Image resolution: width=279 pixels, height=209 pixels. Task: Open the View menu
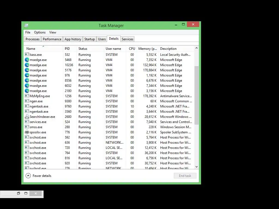53,32
